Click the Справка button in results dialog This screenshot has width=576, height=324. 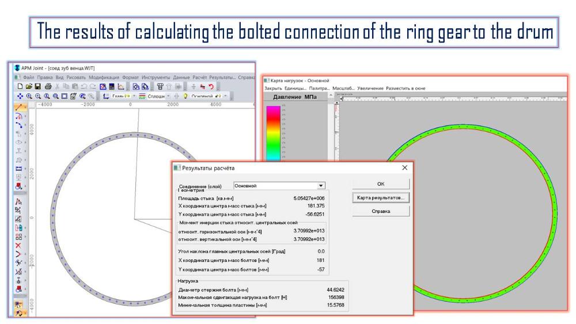(x=380, y=211)
